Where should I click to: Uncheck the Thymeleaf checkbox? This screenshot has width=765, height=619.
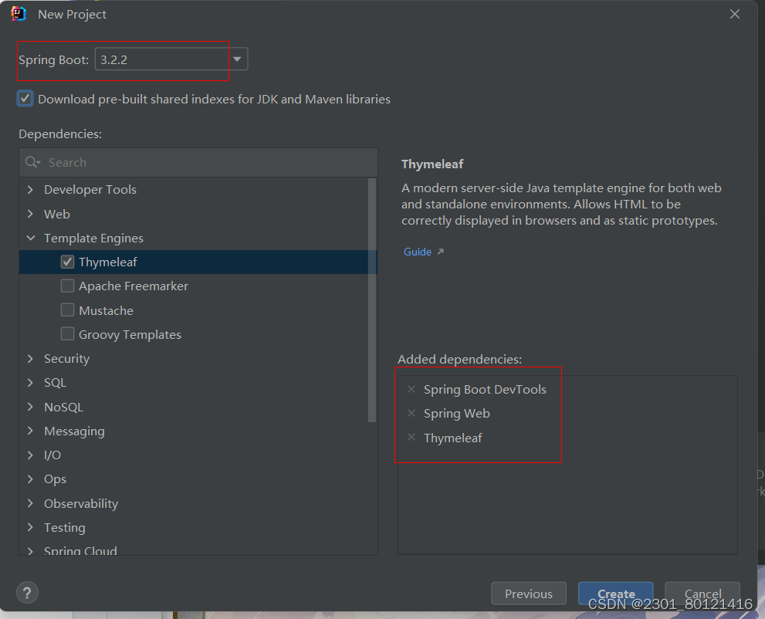pos(67,262)
